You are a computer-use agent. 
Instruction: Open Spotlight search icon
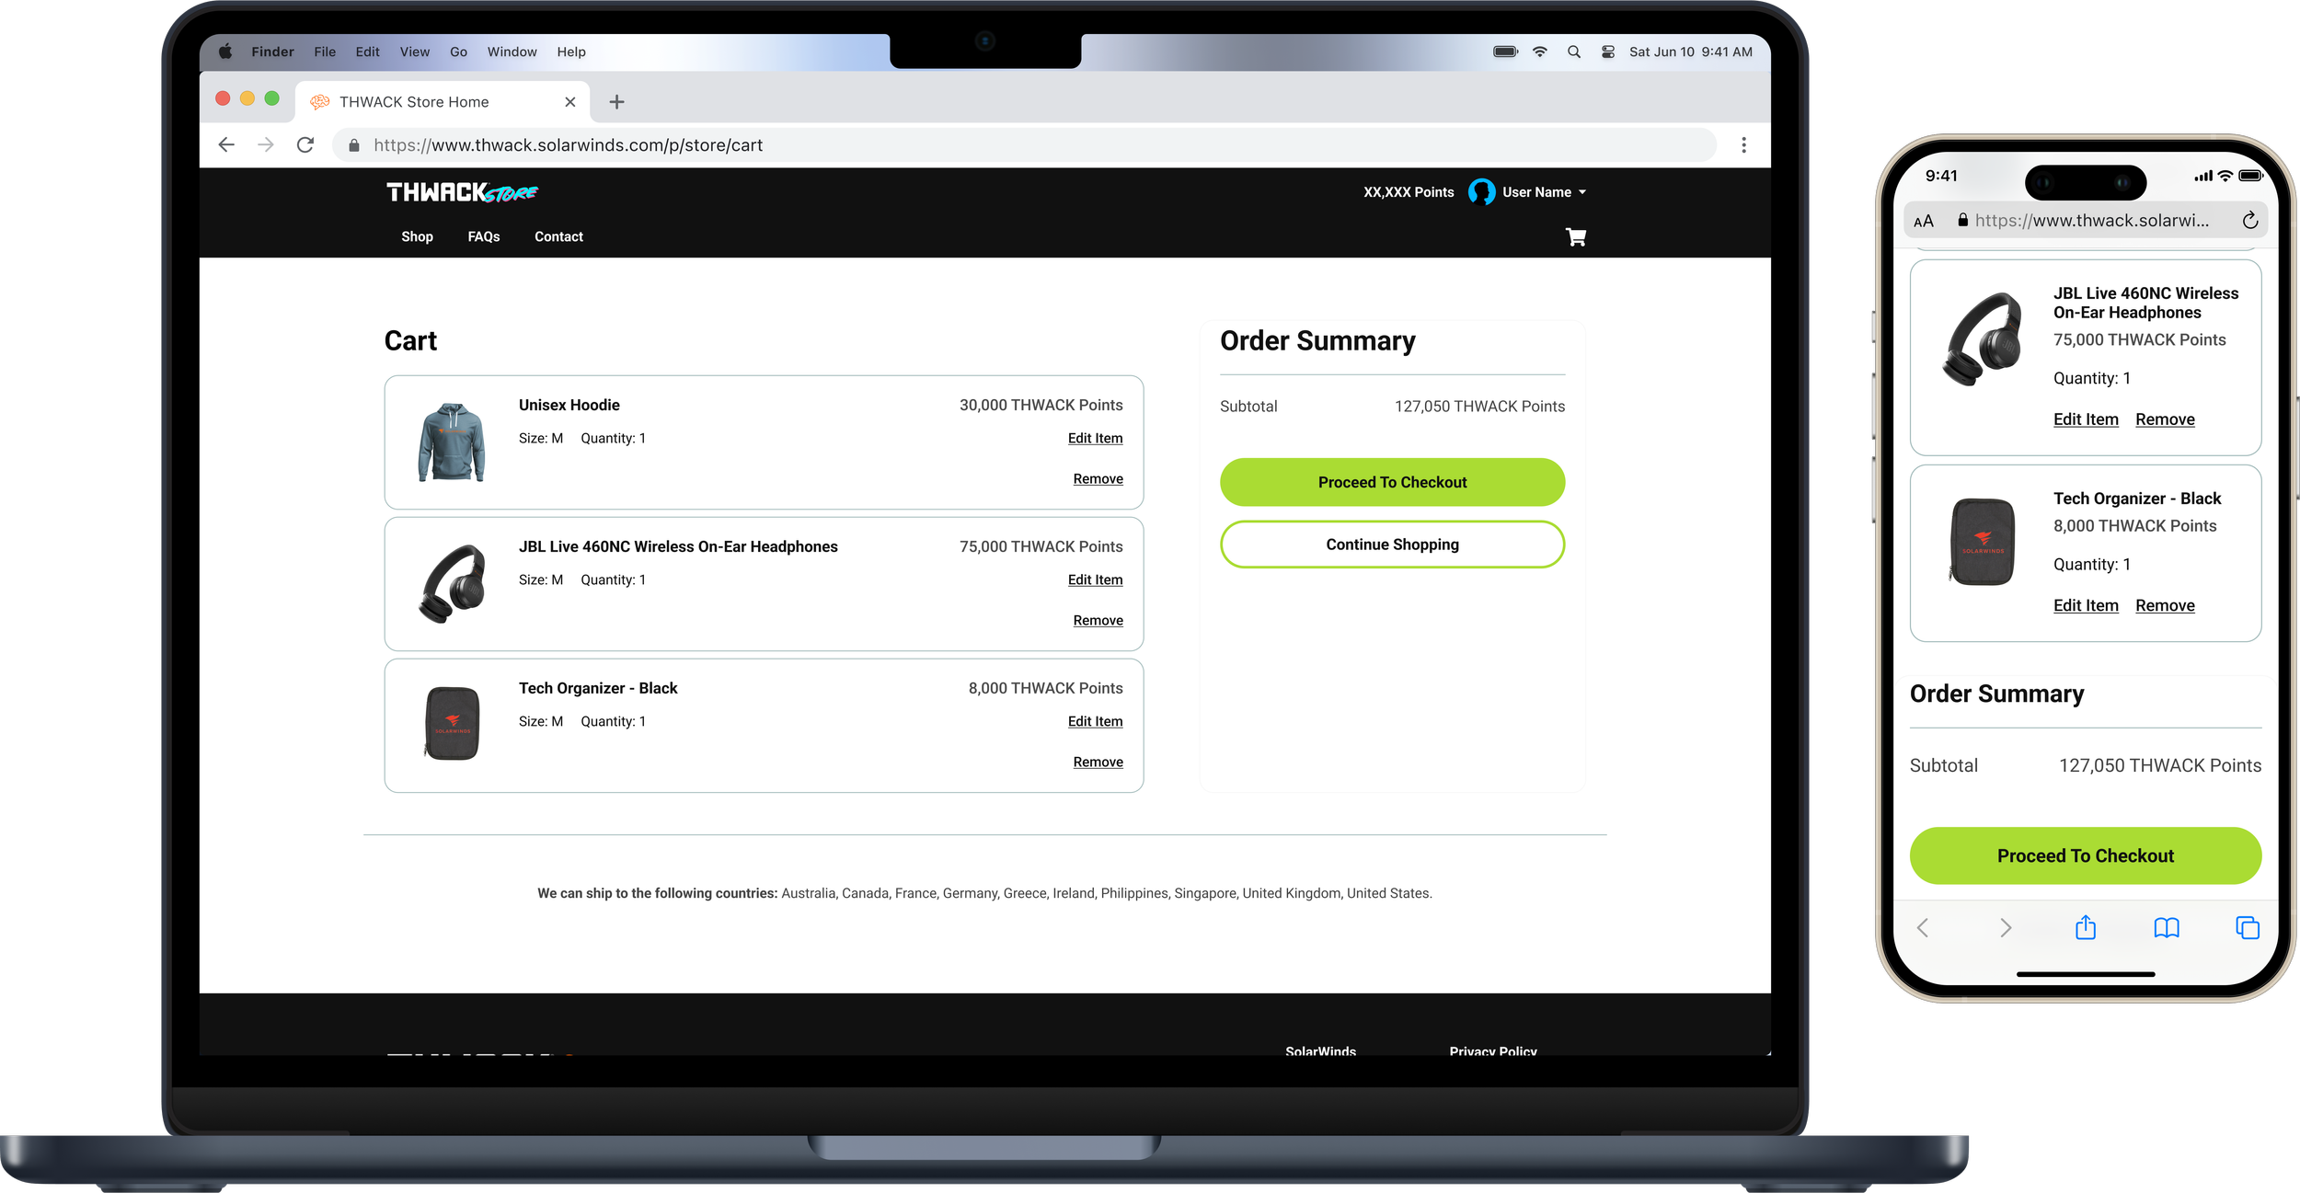pos(1574,52)
